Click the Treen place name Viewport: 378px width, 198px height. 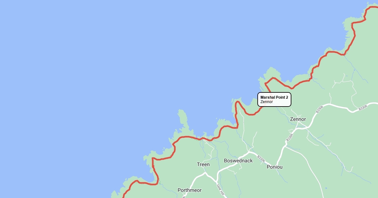203,164
